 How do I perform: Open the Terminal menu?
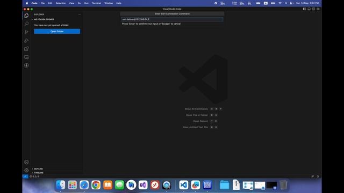[96, 3]
